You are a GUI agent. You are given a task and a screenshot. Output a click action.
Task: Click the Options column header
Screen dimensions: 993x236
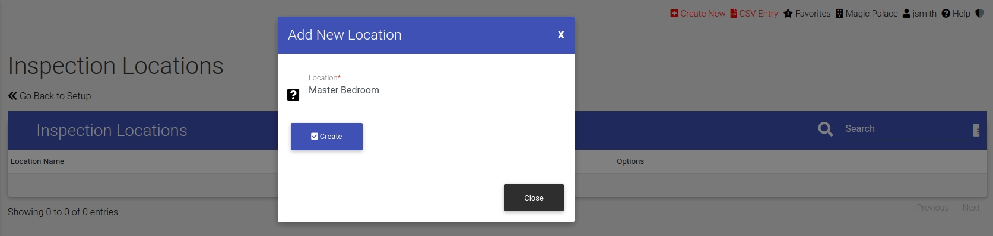(x=630, y=161)
